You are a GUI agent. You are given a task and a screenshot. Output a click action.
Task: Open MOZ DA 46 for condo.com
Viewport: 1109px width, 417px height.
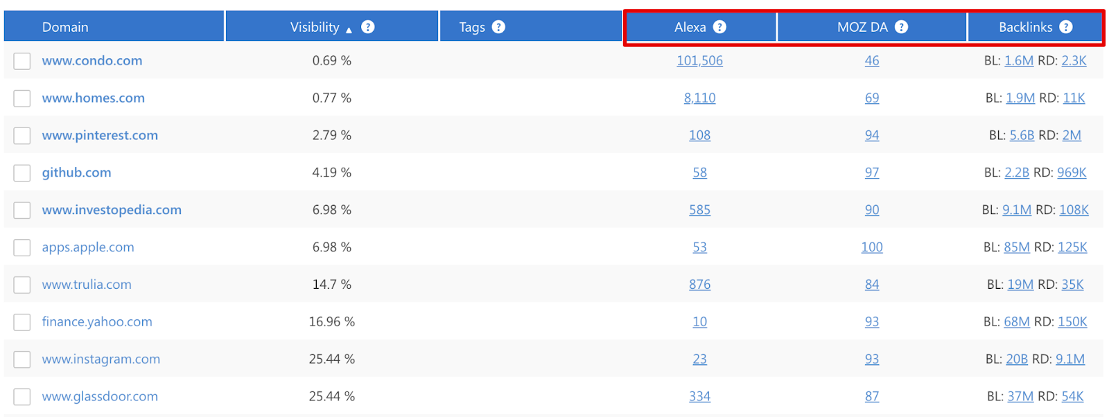click(872, 61)
